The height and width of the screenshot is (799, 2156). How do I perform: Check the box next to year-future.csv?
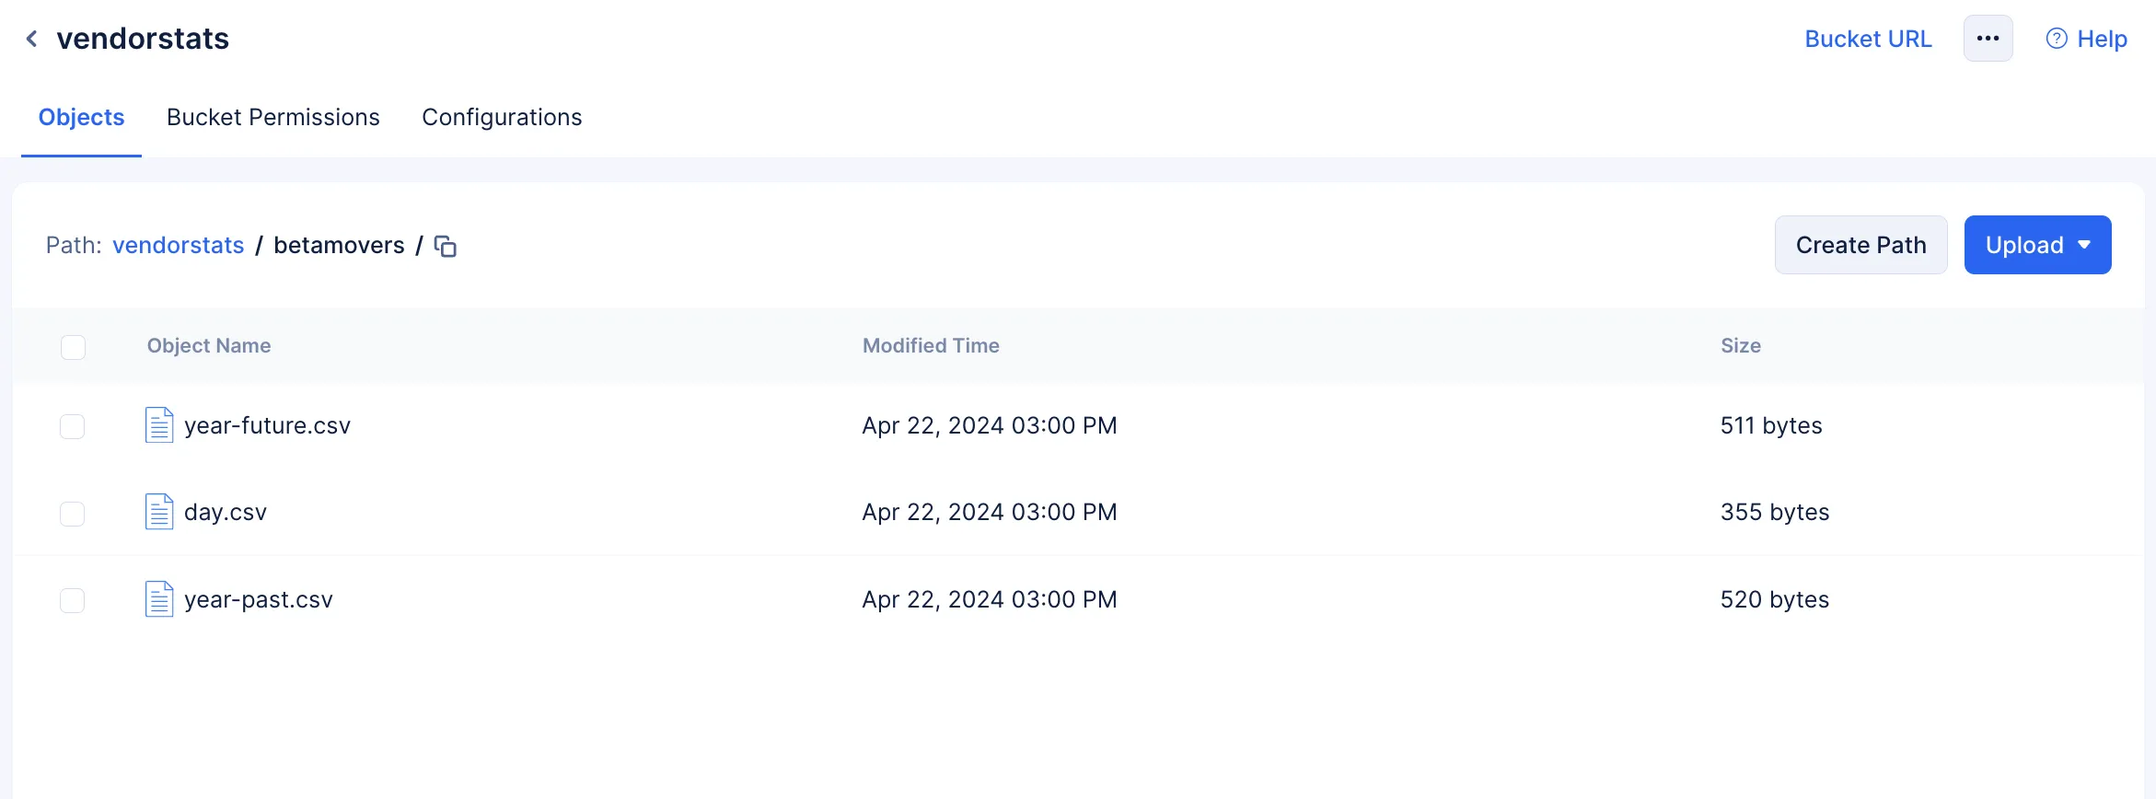[73, 426]
